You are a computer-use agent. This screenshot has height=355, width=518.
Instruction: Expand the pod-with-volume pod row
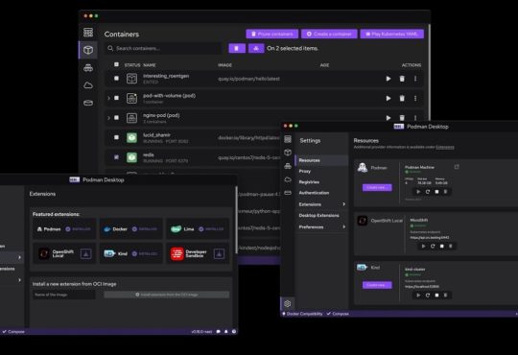(108, 98)
